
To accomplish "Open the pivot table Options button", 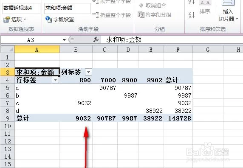I will [14, 20].
